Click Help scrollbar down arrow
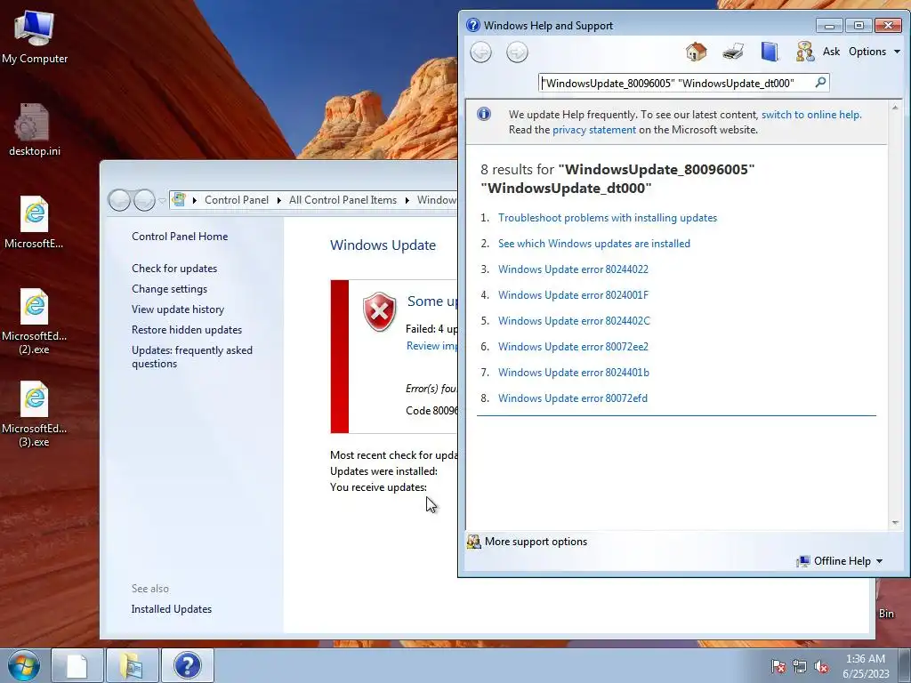The width and height of the screenshot is (911, 683). (895, 523)
